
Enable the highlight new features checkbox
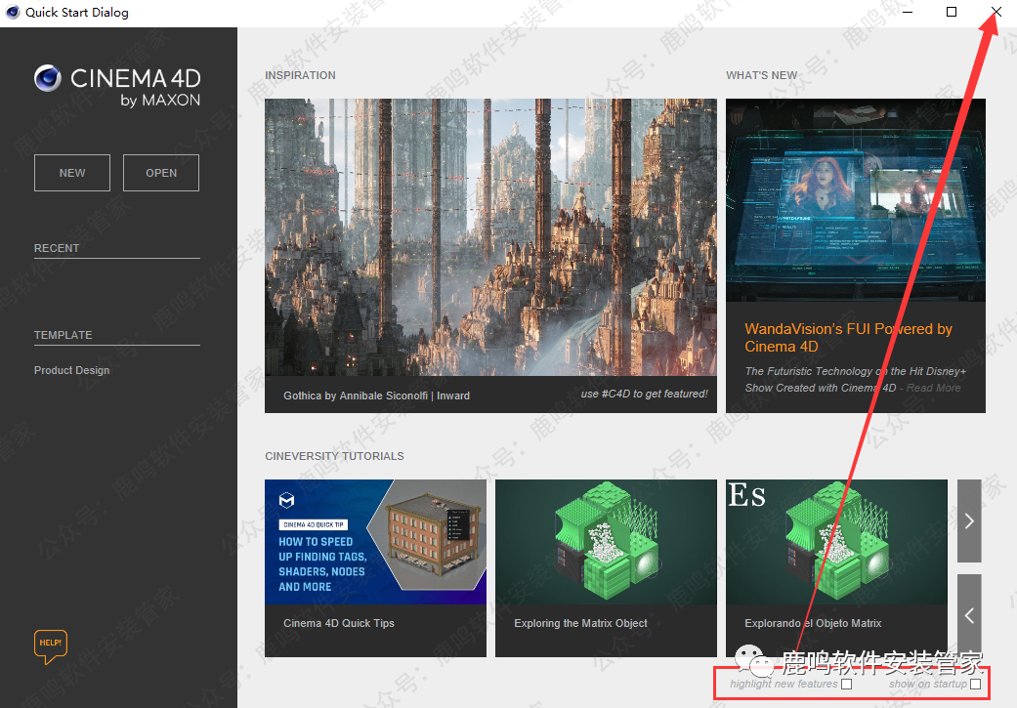(x=847, y=684)
